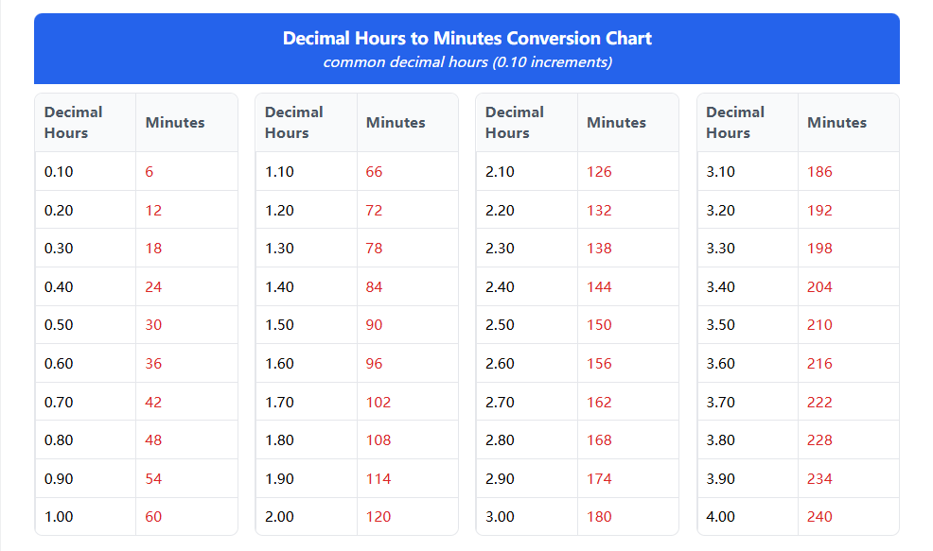Click the 120 minutes value
This screenshot has width=933, height=551.
click(378, 517)
